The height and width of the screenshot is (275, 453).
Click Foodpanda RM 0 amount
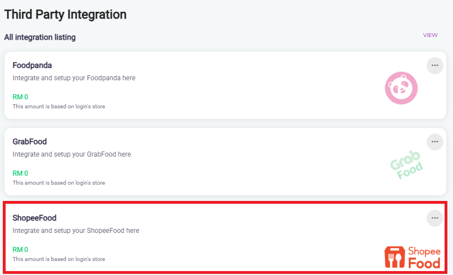20,97
